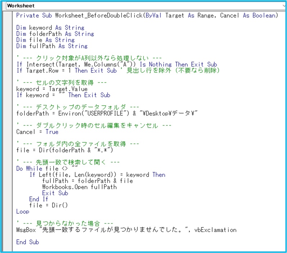287x253 pixels.
Task: Click the Workbooks.Open fullPath line
Action: (x=79, y=187)
